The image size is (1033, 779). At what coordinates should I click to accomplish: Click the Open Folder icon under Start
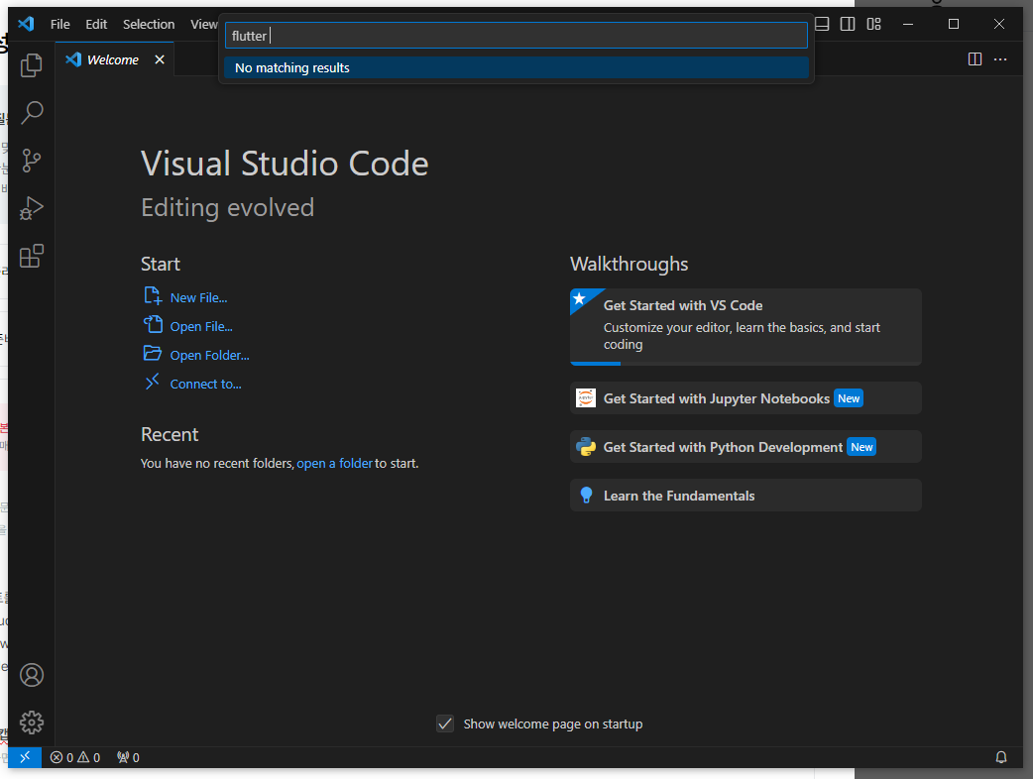pyautogui.click(x=153, y=354)
